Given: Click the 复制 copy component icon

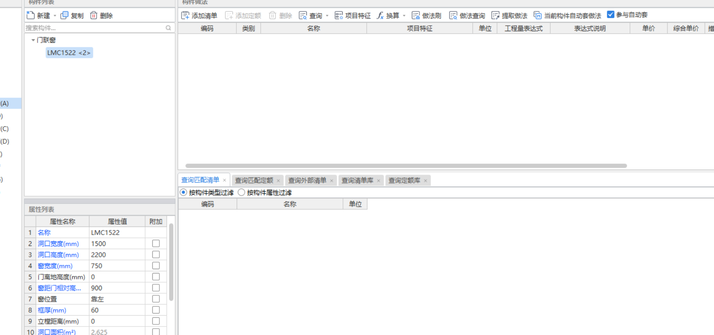Looking at the screenshot, I should pos(64,16).
